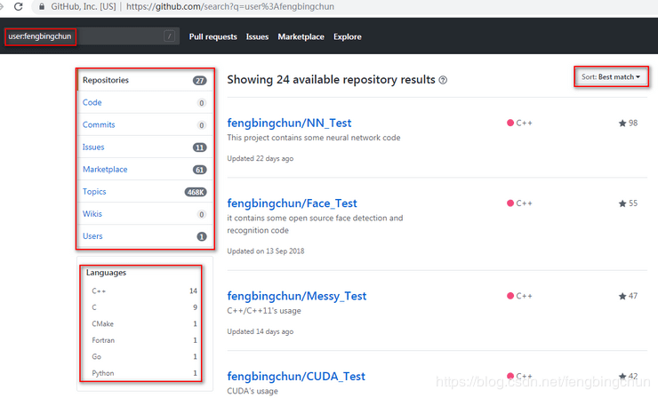Select the Issues result type in sidebar

tap(145, 147)
